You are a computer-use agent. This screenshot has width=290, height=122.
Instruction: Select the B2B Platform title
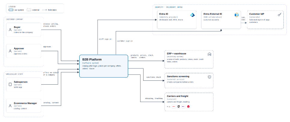(92, 60)
